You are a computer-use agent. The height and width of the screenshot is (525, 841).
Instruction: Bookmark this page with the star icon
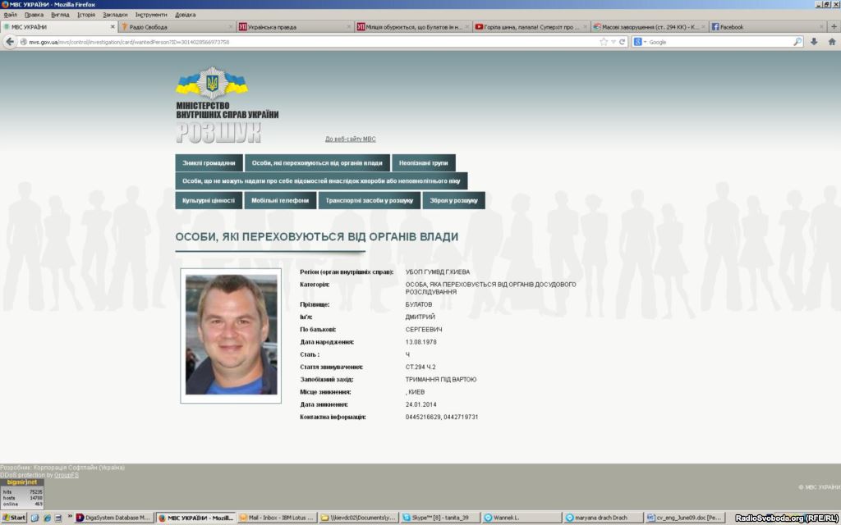[x=604, y=42]
